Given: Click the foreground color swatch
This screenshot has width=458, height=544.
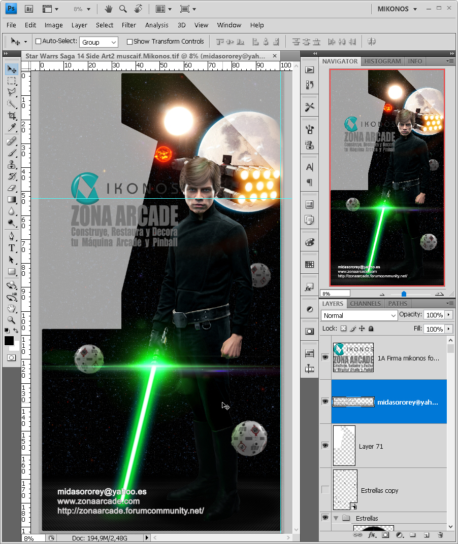Looking at the screenshot, I should coord(9,341).
